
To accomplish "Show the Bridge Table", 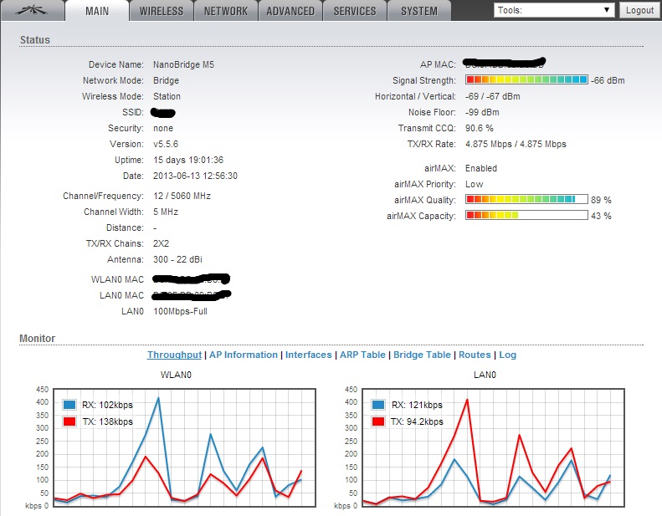I will (422, 355).
